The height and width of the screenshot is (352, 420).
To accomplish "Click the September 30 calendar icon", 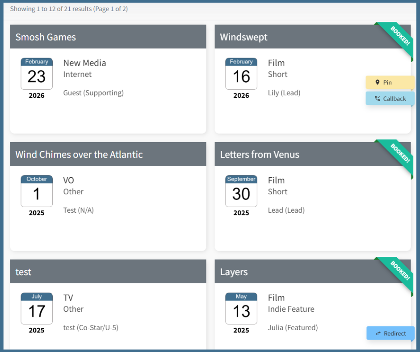I will 241,191.
